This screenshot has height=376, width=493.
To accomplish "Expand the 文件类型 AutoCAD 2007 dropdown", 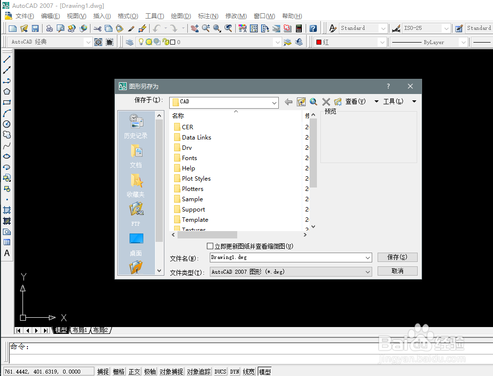I will click(x=368, y=272).
